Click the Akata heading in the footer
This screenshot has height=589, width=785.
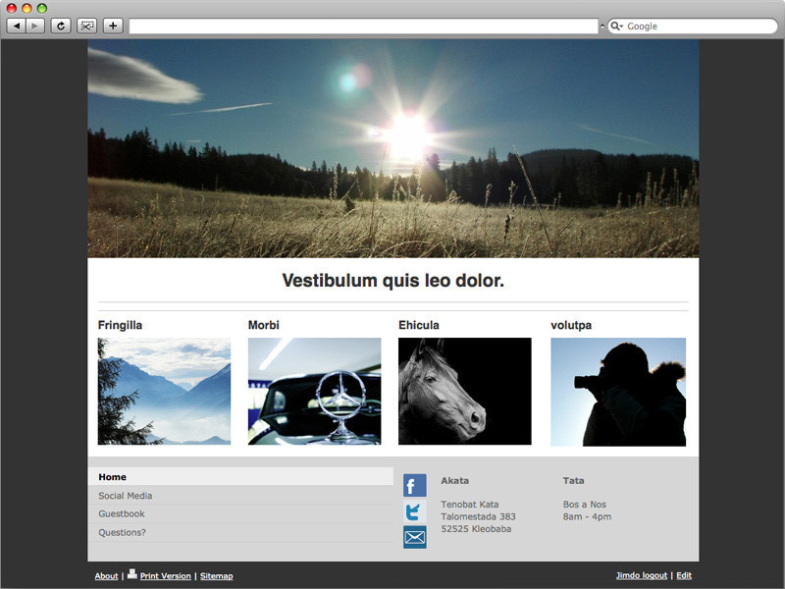tap(454, 481)
